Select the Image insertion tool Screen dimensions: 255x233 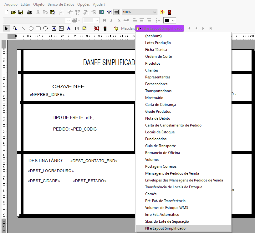click(84, 28)
